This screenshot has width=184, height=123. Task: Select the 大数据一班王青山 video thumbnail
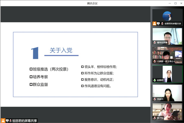(167, 55)
